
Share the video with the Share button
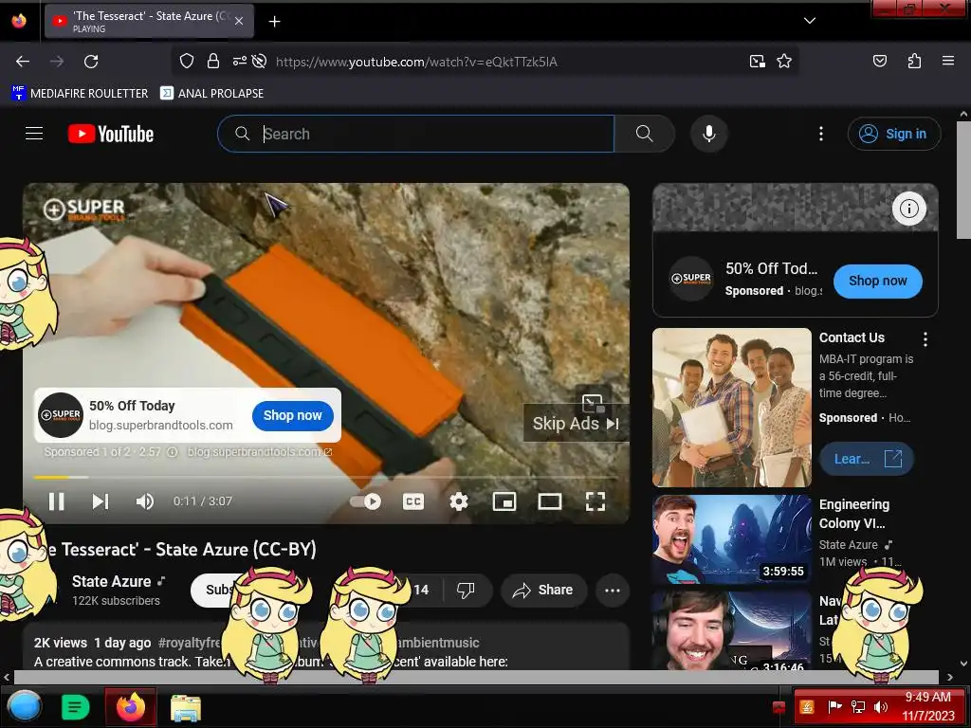pyautogui.click(x=543, y=590)
